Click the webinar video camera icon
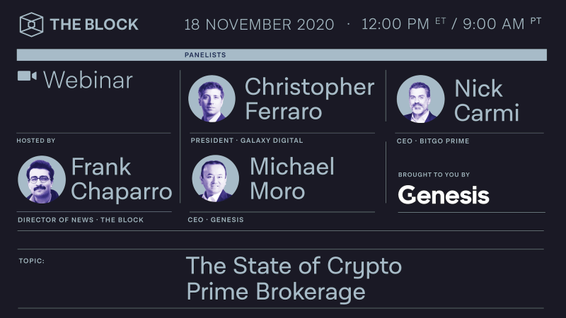 click(27, 76)
